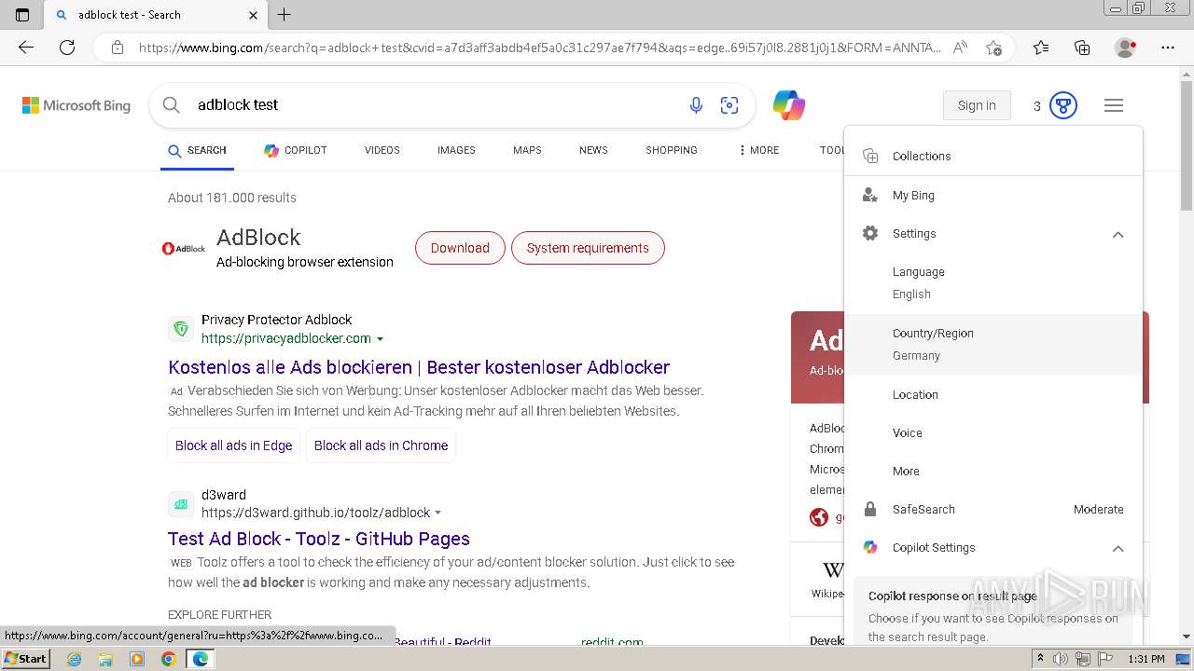Switch to NEWS tab

pyautogui.click(x=593, y=150)
